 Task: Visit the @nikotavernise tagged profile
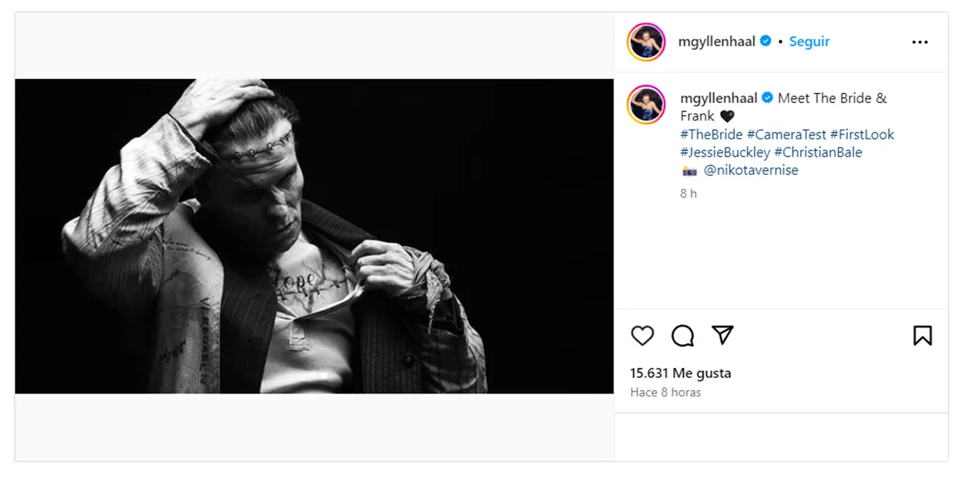[751, 171]
